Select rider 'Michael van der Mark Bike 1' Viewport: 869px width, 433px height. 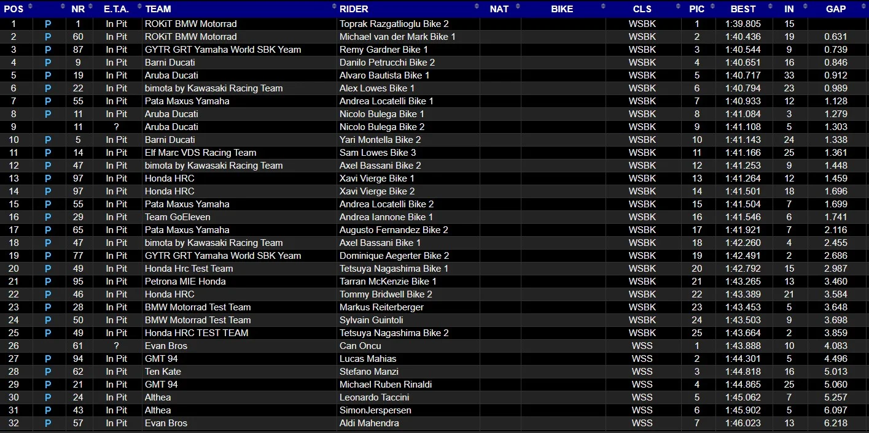(x=397, y=37)
